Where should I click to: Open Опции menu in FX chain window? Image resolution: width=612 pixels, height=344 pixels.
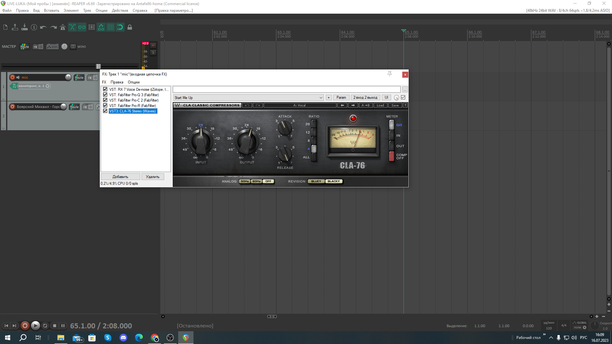pyautogui.click(x=134, y=82)
